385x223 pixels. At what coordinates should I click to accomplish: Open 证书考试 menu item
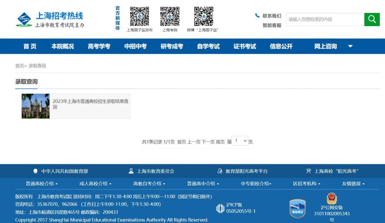point(245,46)
